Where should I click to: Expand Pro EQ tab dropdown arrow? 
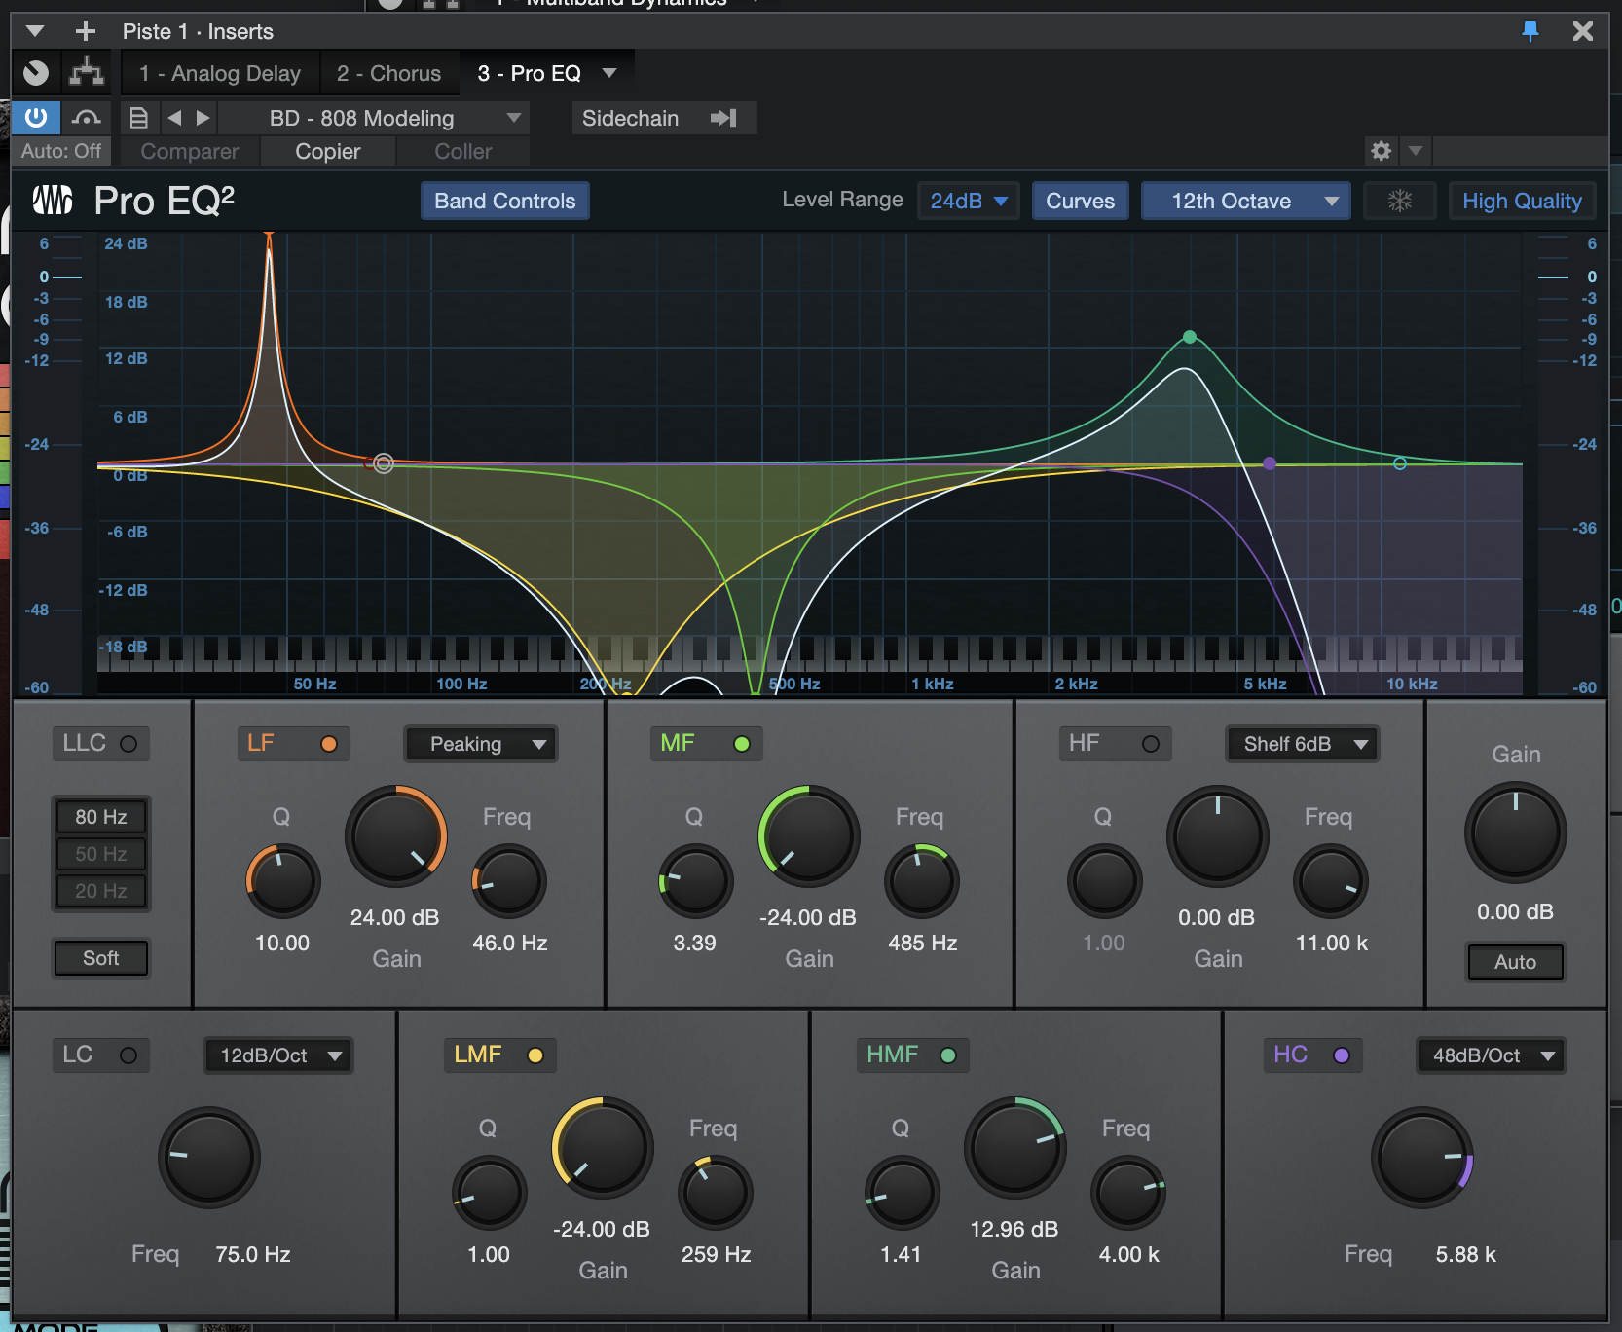click(x=609, y=73)
